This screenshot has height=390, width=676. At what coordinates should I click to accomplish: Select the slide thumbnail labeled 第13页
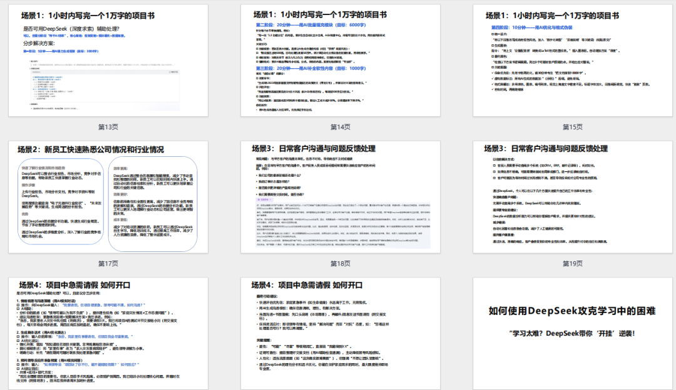(108, 60)
